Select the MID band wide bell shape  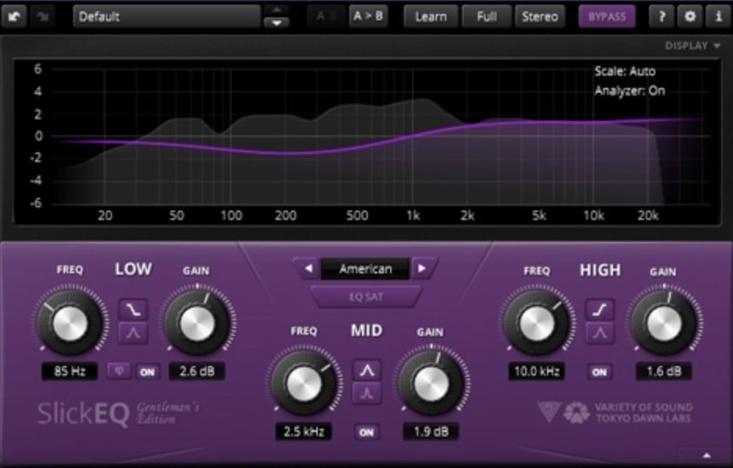coord(367,371)
